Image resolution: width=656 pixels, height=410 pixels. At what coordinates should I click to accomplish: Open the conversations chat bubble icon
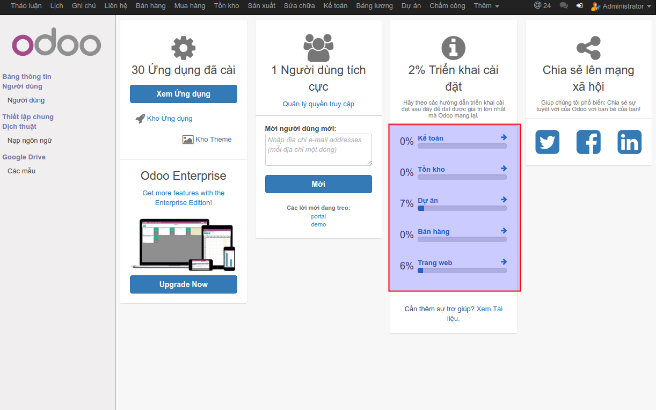pyautogui.click(x=564, y=6)
